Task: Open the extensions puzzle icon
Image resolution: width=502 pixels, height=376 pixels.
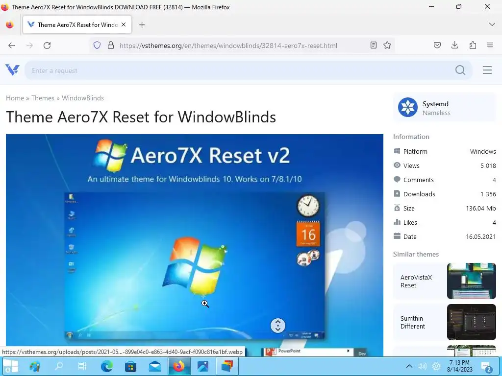Action: [473, 45]
